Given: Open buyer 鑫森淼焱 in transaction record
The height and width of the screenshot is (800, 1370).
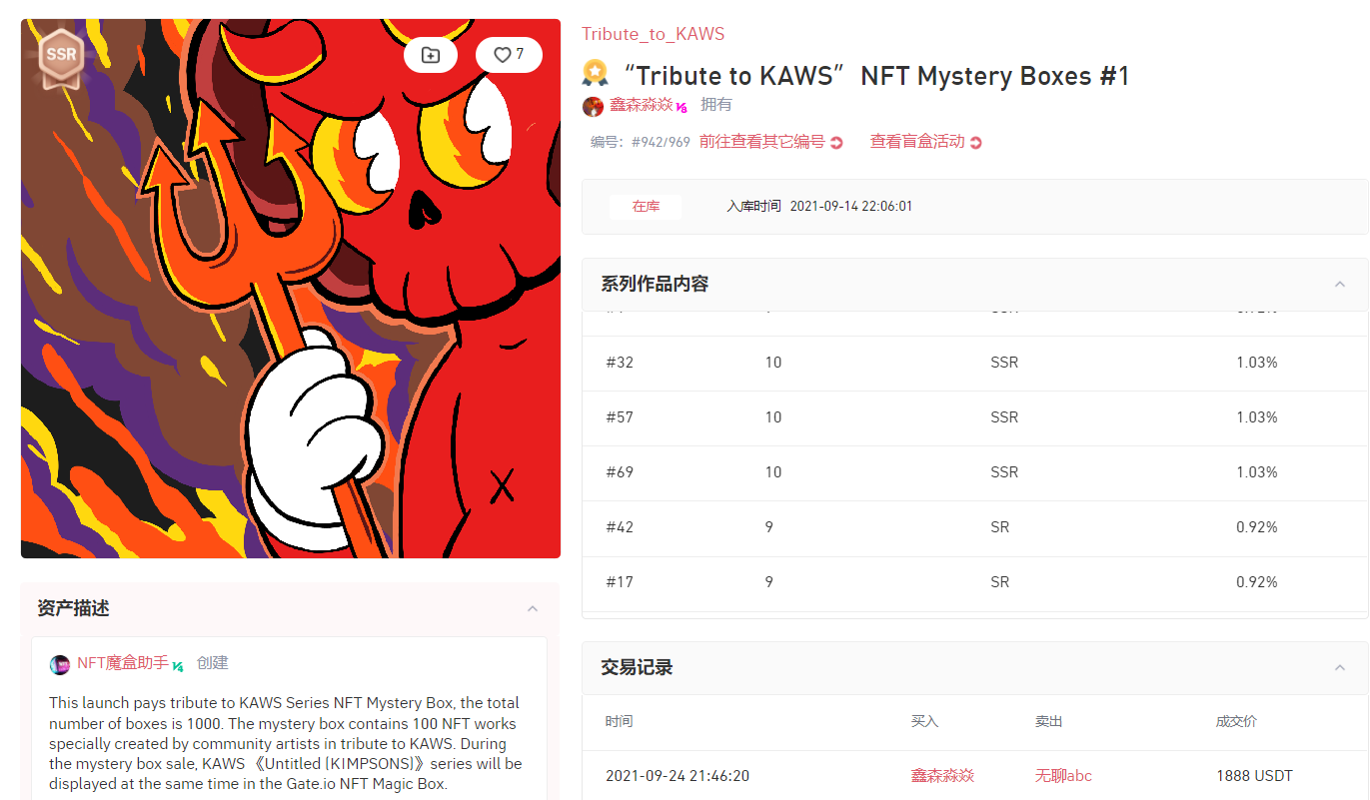Looking at the screenshot, I should [942, 775].
